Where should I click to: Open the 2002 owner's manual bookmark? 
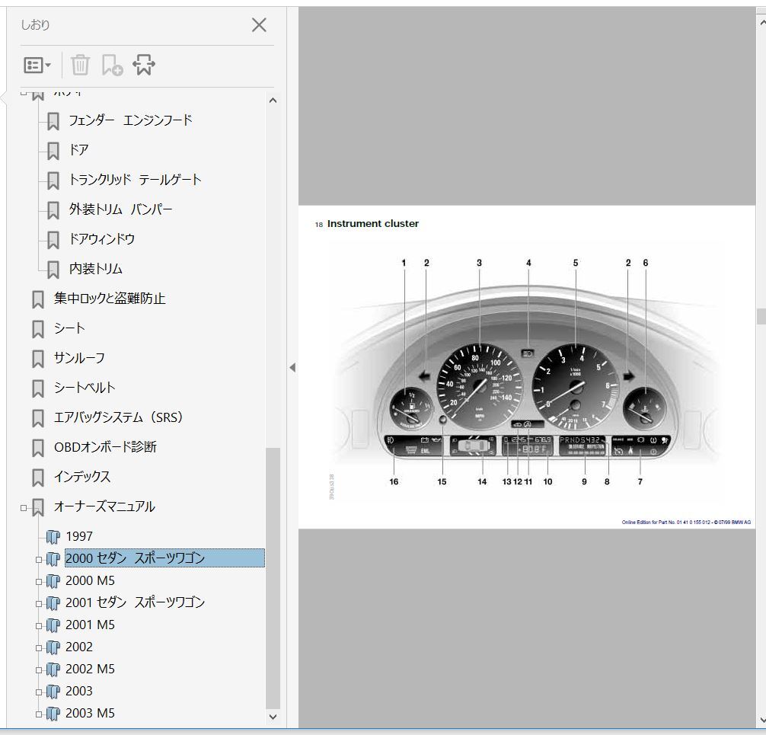[79, 647]
